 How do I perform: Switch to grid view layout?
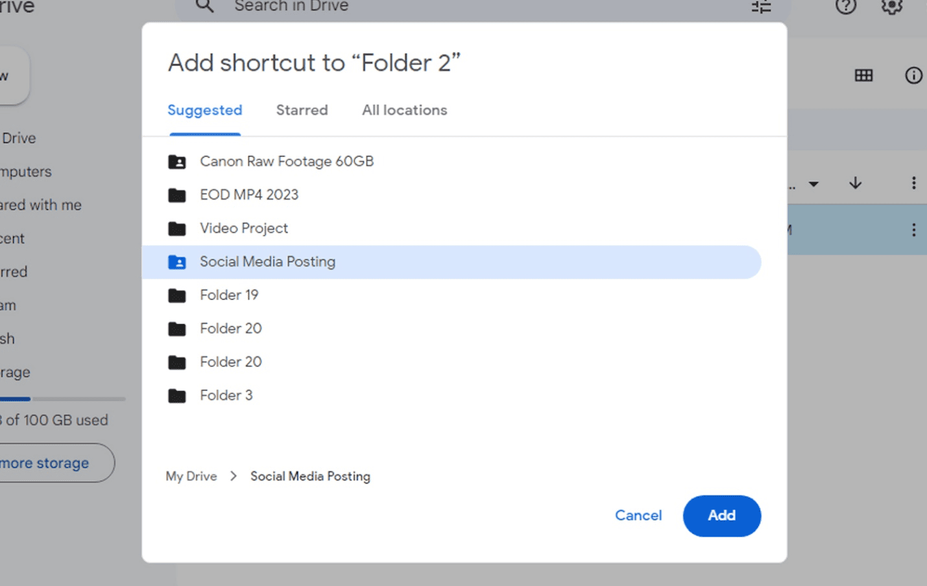(863, 75)
